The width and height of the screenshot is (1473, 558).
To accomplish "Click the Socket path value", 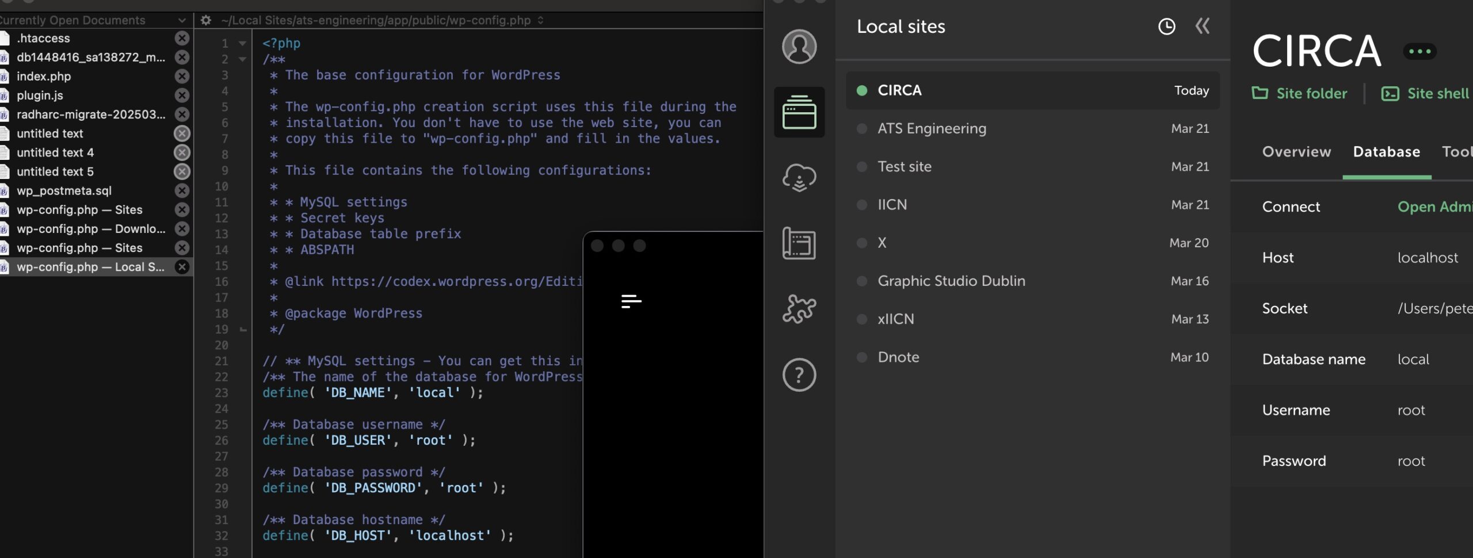I will 1435,309.
